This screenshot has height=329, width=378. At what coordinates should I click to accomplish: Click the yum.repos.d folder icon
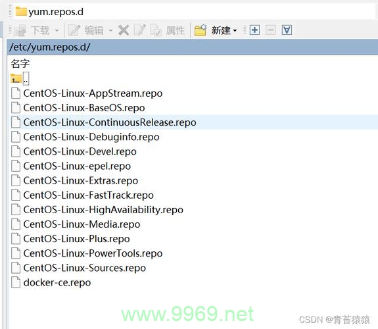point(21,11)
